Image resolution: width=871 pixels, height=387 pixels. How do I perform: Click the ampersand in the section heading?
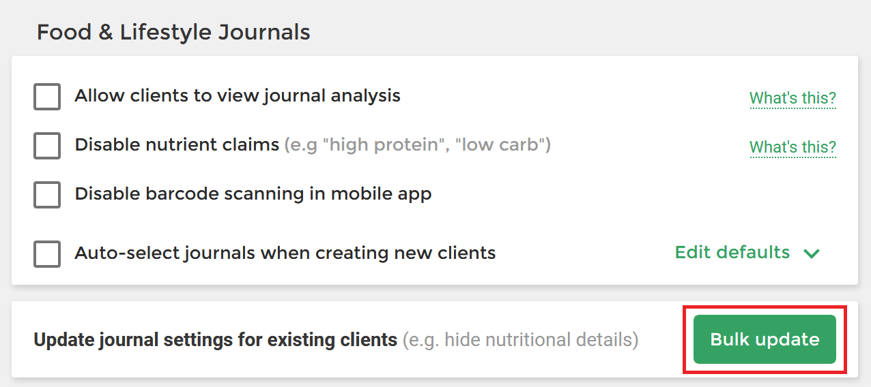pos(106,32)
